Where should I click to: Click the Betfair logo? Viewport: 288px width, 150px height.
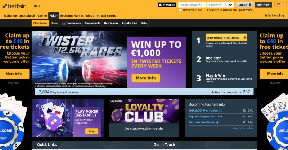click(14, 6)
